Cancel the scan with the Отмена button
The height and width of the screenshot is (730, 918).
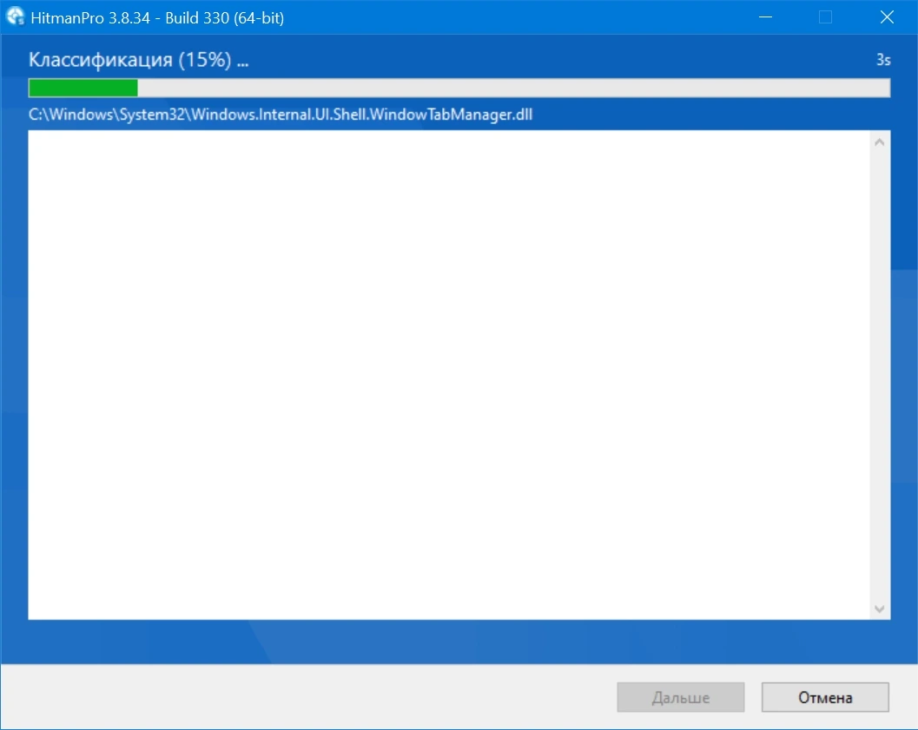825,697
